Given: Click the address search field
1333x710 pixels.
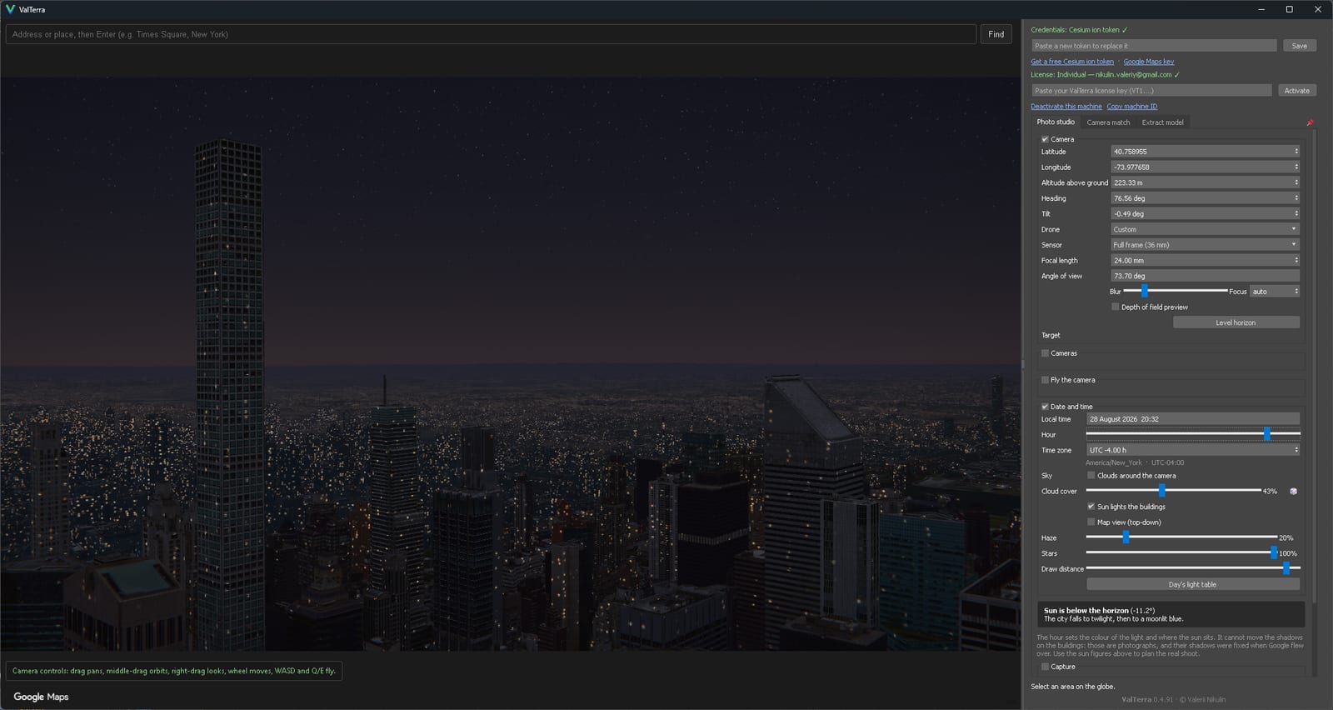Looking at the screenshot, I should (491, 34).
